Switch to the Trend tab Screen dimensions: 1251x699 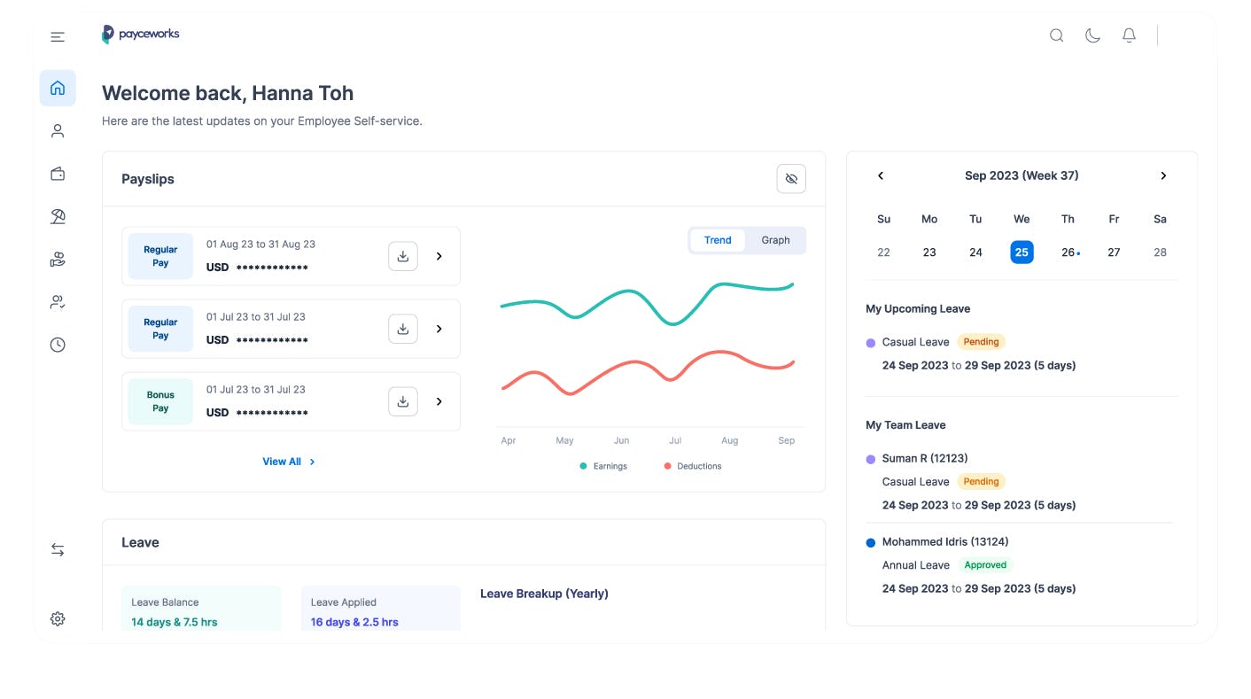pyautogui.click(x=718, y=240)
